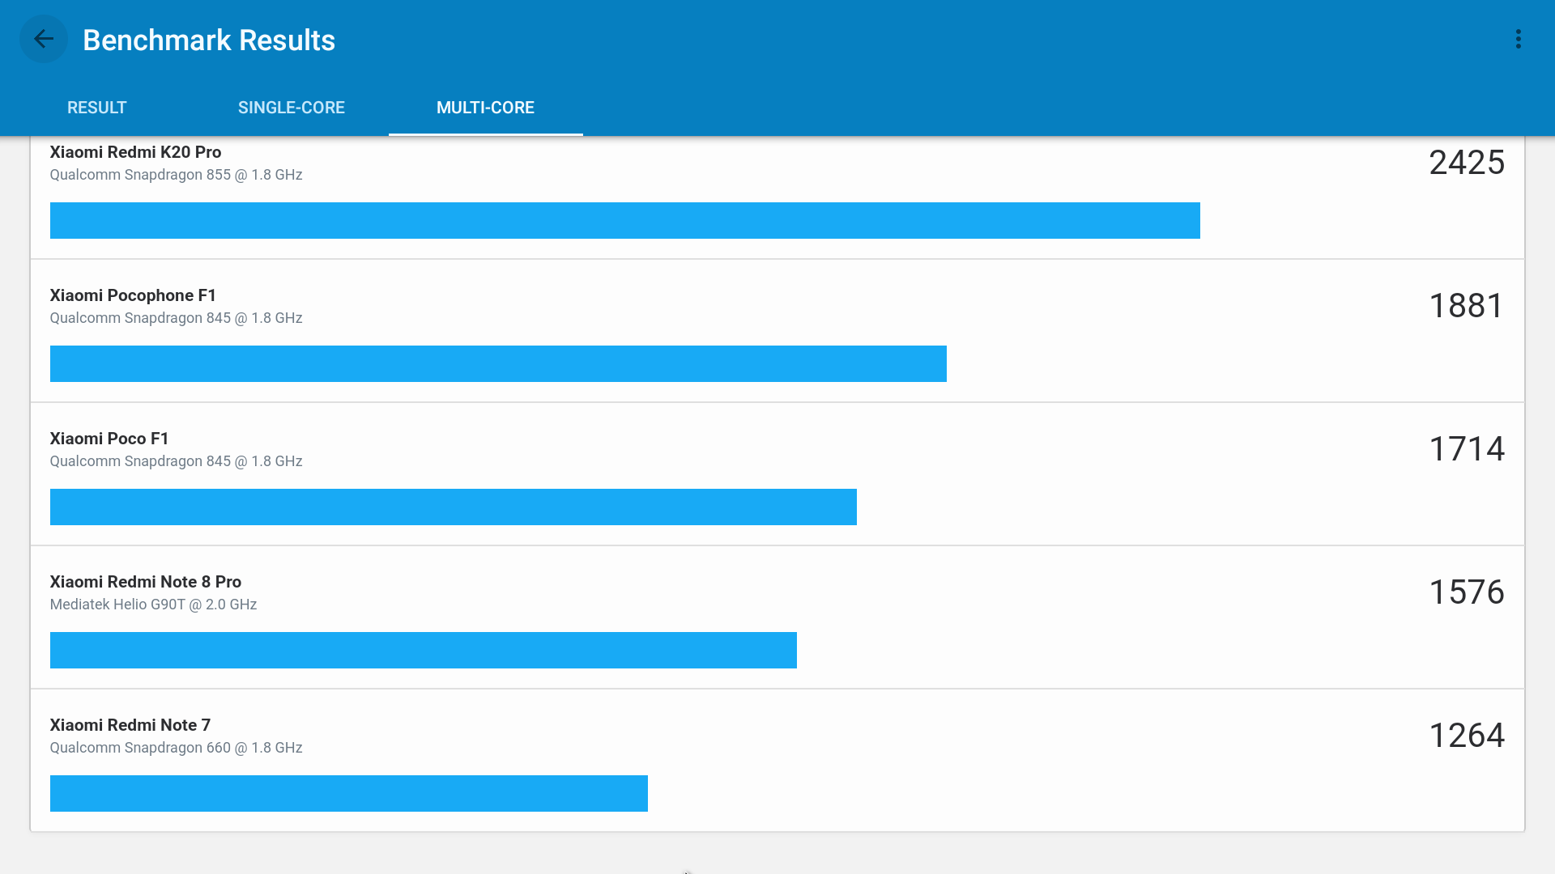Screen dimensions: 1555x874
Task: Click the Redmi Note 8 Pro score bar
Action: point(423,651)
